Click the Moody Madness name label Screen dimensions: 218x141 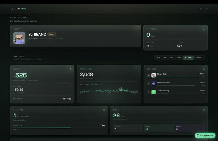[163, 82]
